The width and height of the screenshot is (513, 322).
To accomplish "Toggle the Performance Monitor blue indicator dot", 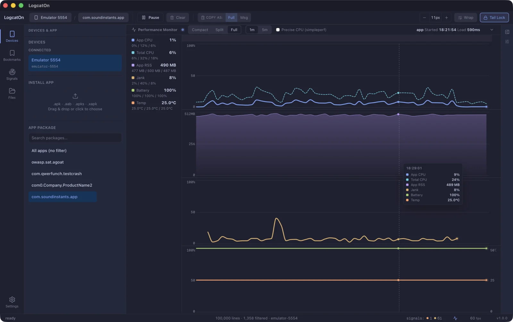I will (x=183, y=30).
